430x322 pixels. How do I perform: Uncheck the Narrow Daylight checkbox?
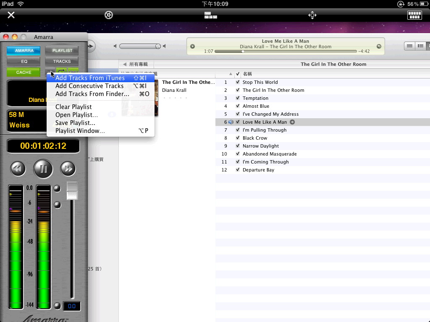click(x=238, y=146)
